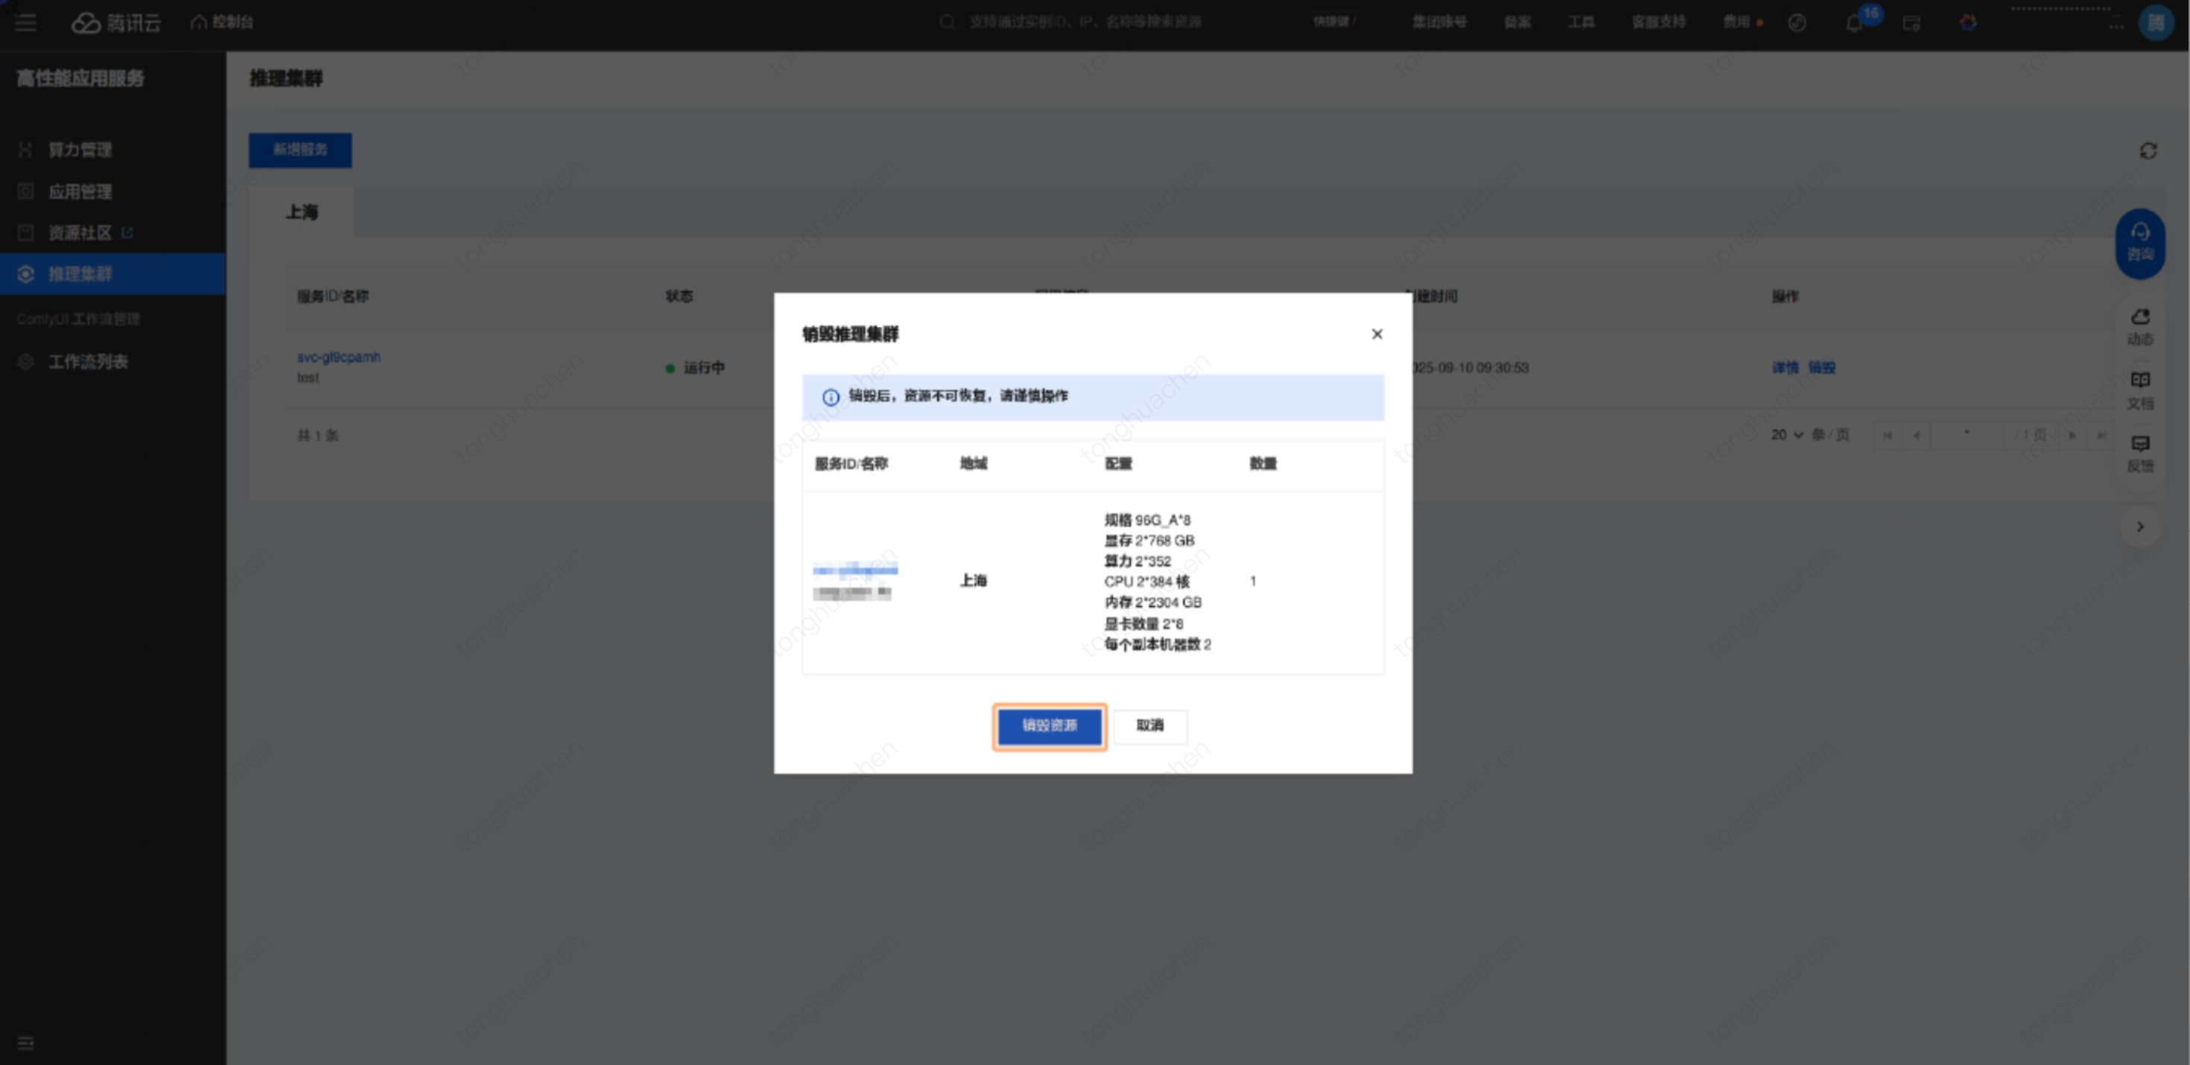Click the top search input field
This screenshot has height=1065, width=2190.
click(x=1085, y=22)
